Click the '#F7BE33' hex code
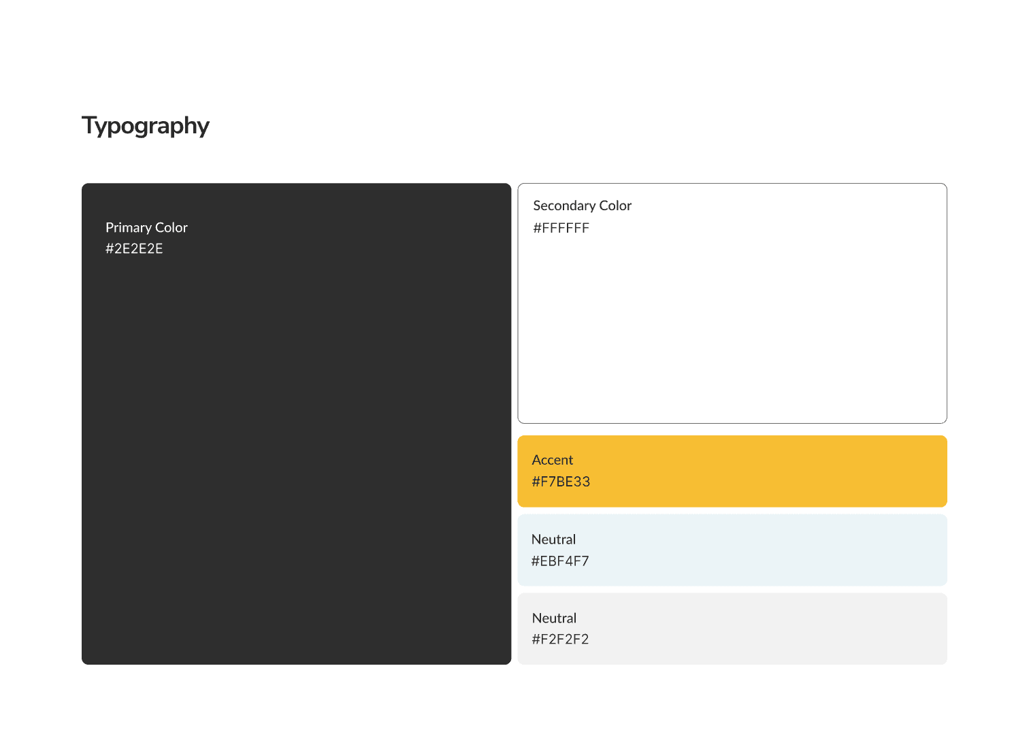 (x=561, y=482)
